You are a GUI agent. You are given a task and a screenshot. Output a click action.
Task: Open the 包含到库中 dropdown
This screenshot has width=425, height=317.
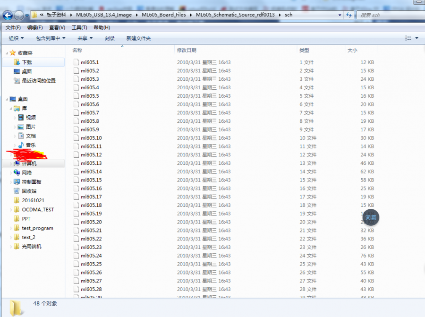[x=51, y=39]
